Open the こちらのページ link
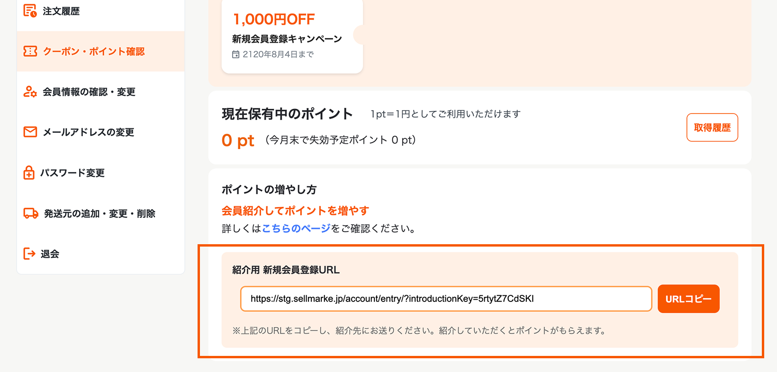777x372 pixels. [296, 229]
